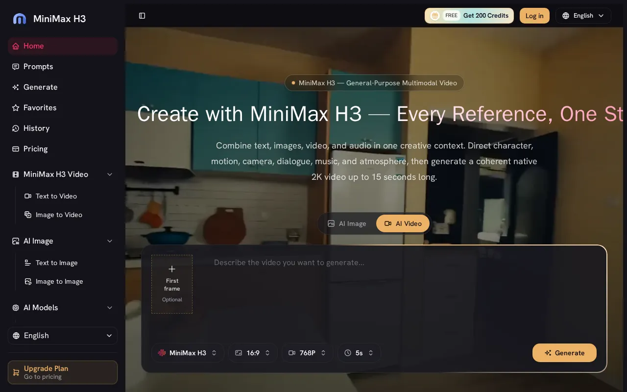Open Pricing page
The height and width of the screenshot is (392, 627).
coord(63,149)
